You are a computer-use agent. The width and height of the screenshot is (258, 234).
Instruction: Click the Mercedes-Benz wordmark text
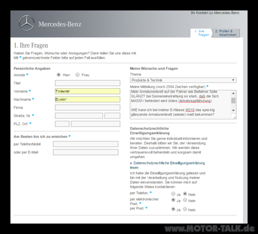[60, 24]
